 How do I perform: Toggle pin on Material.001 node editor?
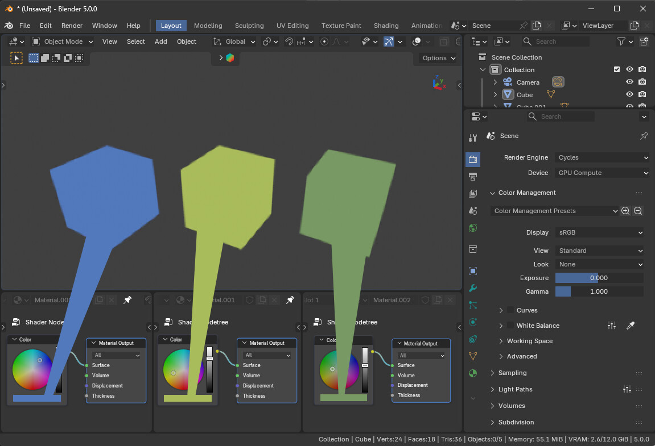(290, 300)
